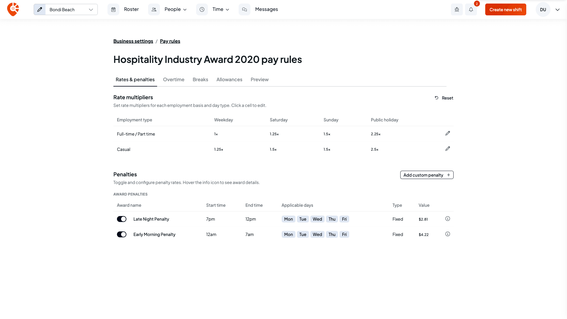
Task: Switch to the Allowances tab
Action: [229, 79]
